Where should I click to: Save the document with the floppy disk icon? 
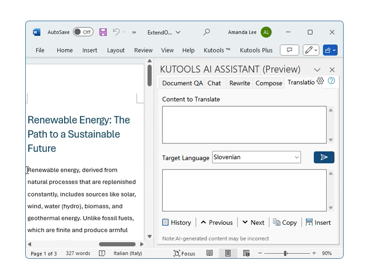[103, 32]
